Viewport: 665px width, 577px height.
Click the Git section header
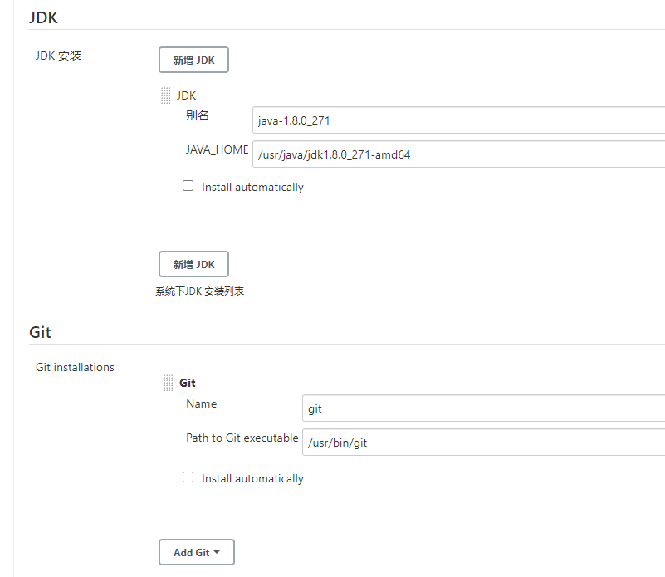click(x=40, y=332)
